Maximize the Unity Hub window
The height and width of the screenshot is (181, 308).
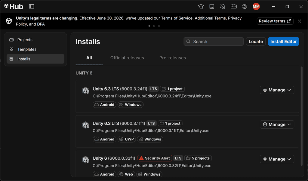tap(287, 7)
